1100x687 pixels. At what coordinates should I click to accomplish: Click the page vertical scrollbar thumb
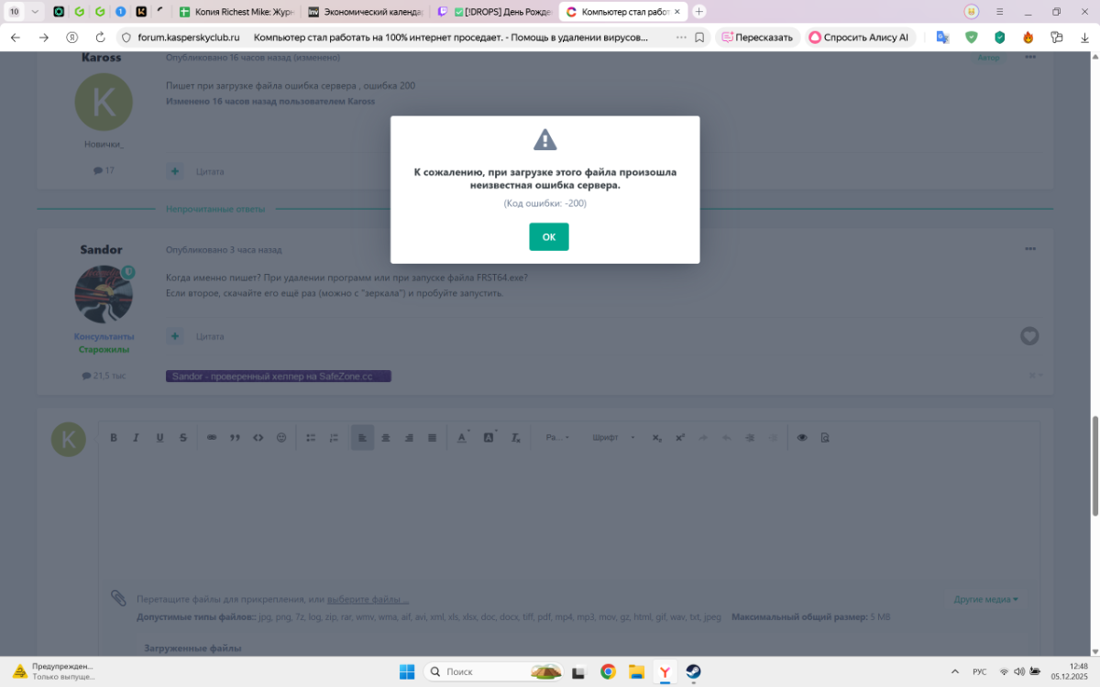coord(1094,465)
